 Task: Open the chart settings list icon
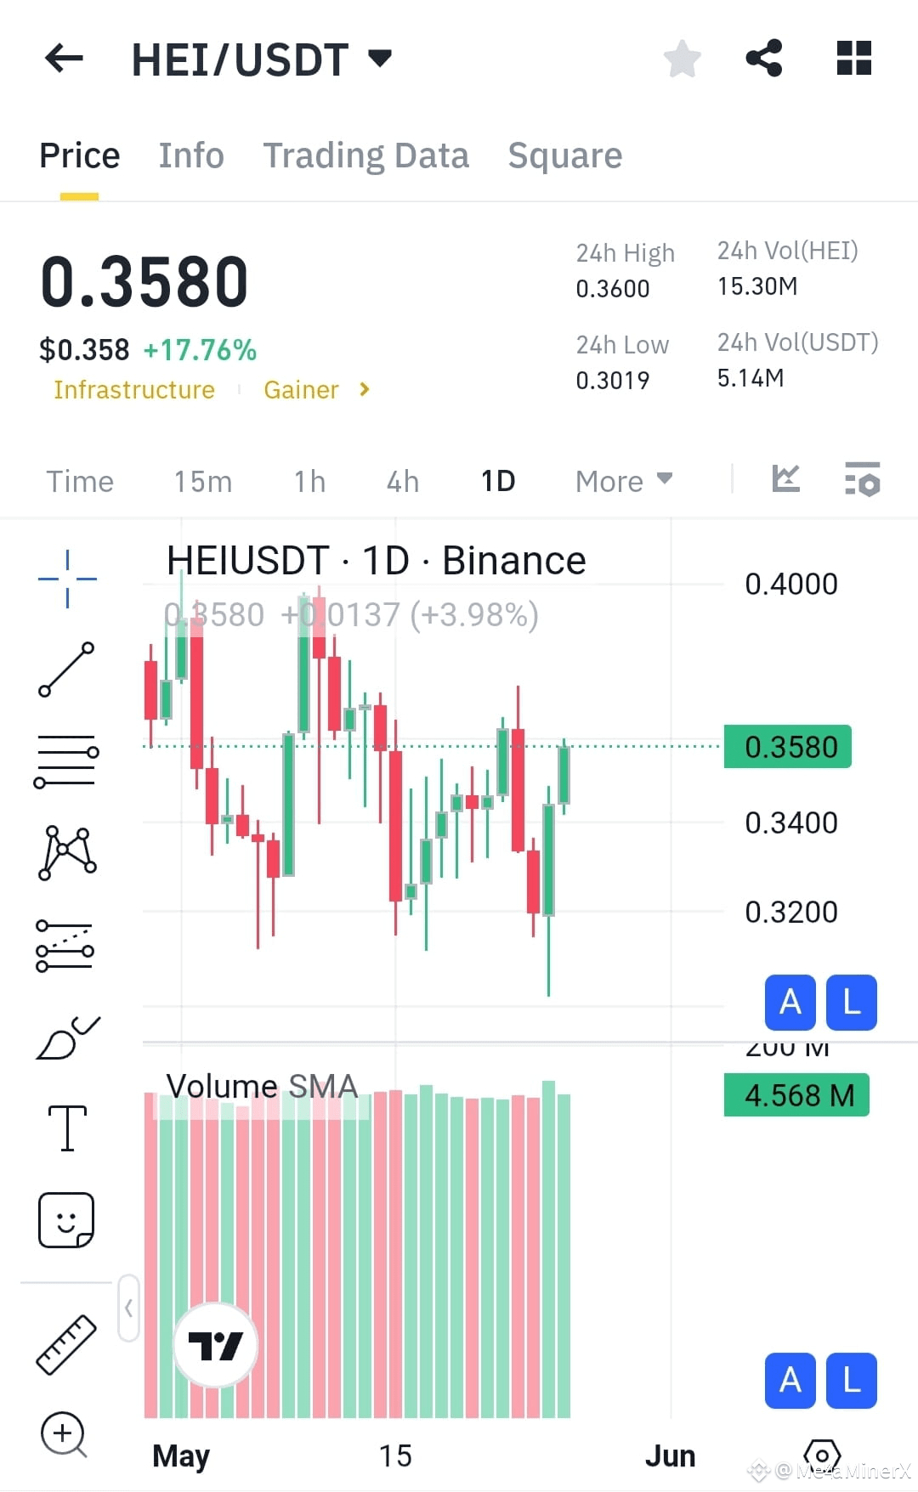tap(863, 479)
